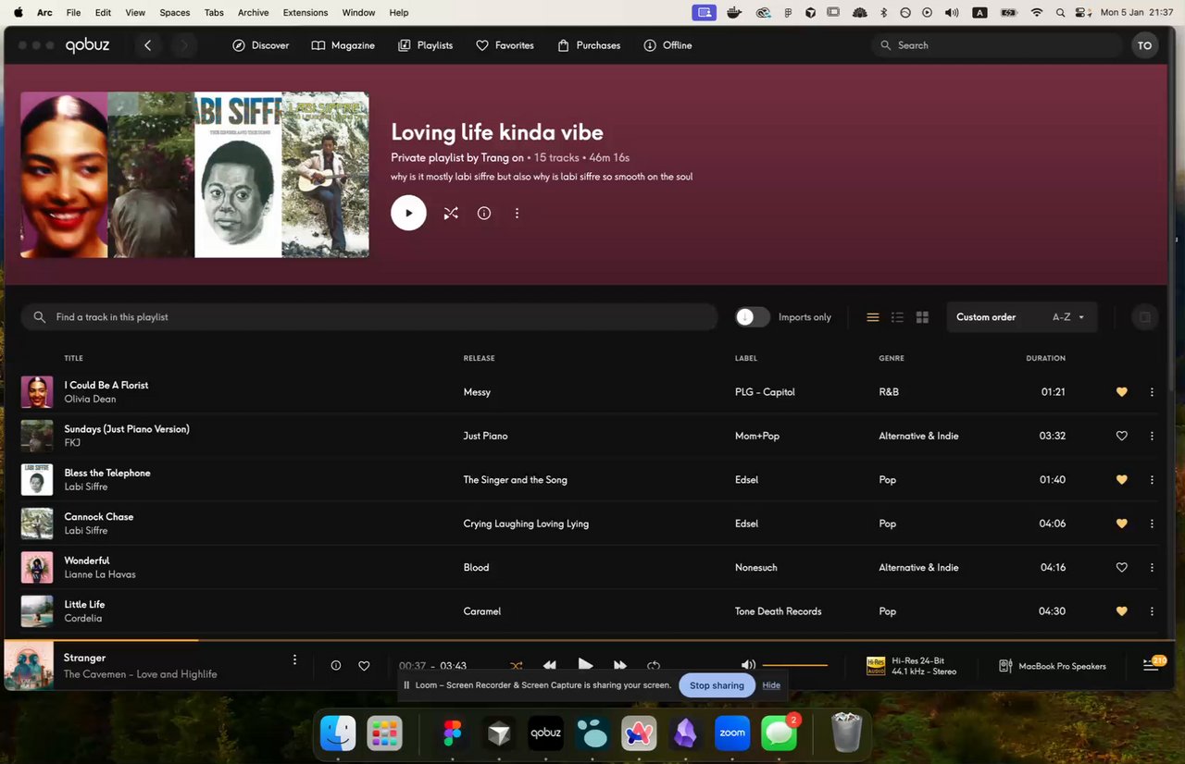Click Find a track in this playlist field
Image resolution: width=1185 pixels, height=764 pixels.
coord(369,317)
